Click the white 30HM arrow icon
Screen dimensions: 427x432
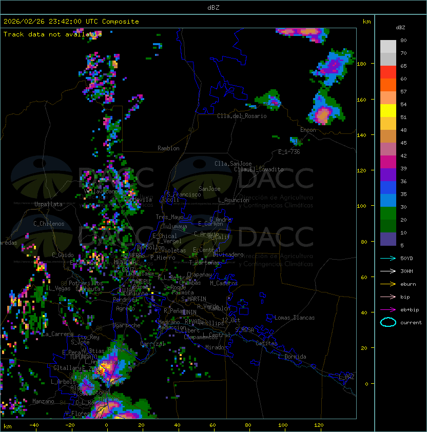coord(388,271)
